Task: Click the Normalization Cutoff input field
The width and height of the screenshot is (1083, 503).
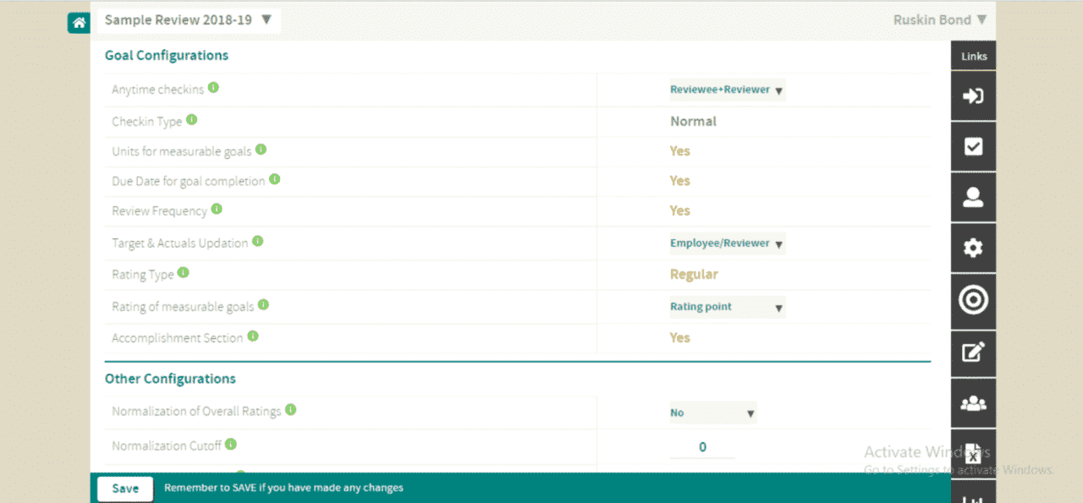Action: coord(702,447)
